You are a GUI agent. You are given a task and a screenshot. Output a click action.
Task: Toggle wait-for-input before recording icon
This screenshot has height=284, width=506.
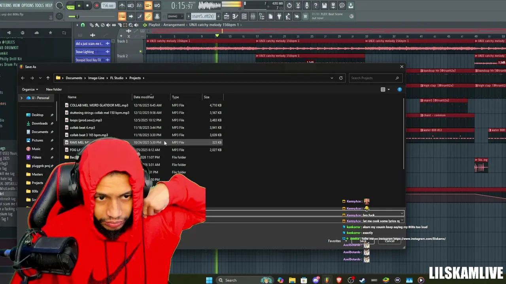coord(131,6)
